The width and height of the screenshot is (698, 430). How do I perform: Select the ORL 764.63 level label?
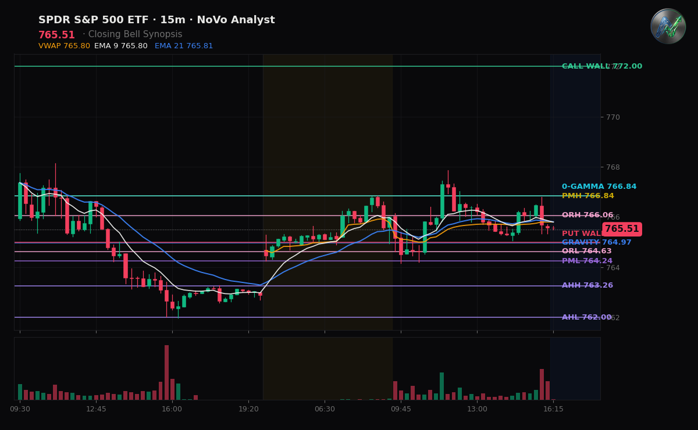click(x=587, y=251)
